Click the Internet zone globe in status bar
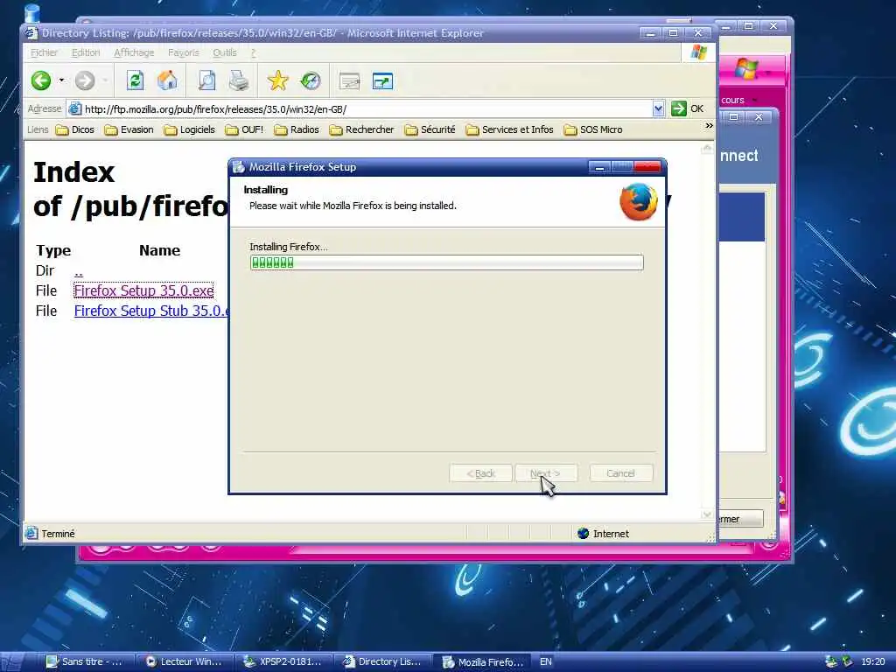The image size is (896, 672). click(x=583, y=533)
